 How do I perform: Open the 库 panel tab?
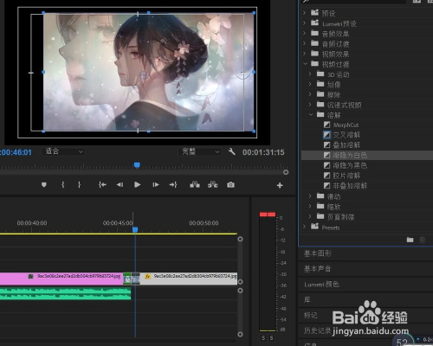pyautogui.click(x=307, y=300)
